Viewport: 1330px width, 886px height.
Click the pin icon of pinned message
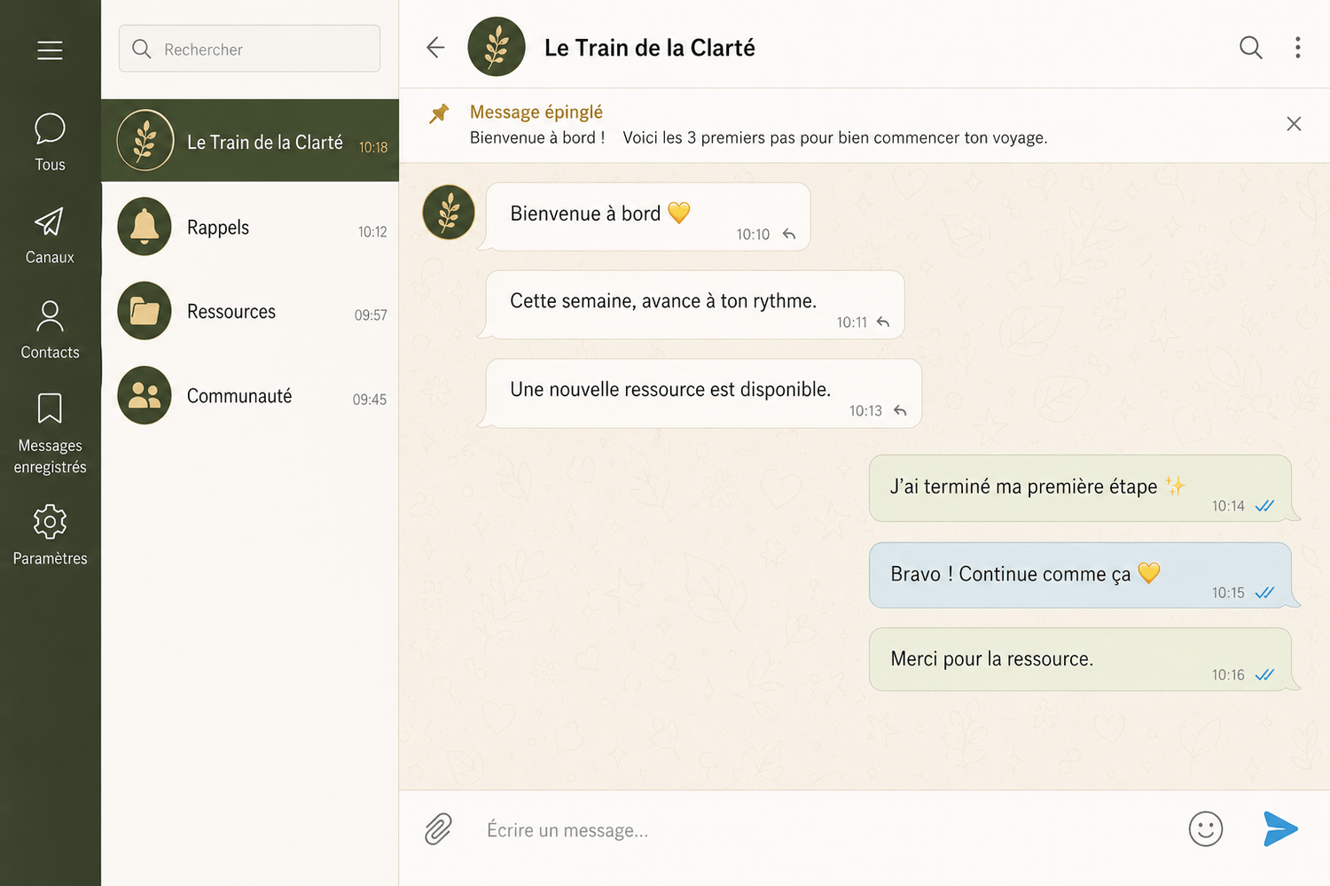[439, 113]
